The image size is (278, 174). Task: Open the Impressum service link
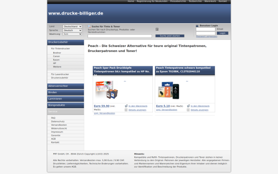coord(57,132)
